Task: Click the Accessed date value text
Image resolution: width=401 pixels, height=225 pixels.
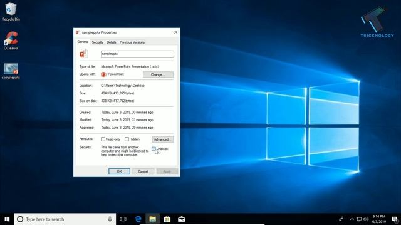Action: pos(127,127)
